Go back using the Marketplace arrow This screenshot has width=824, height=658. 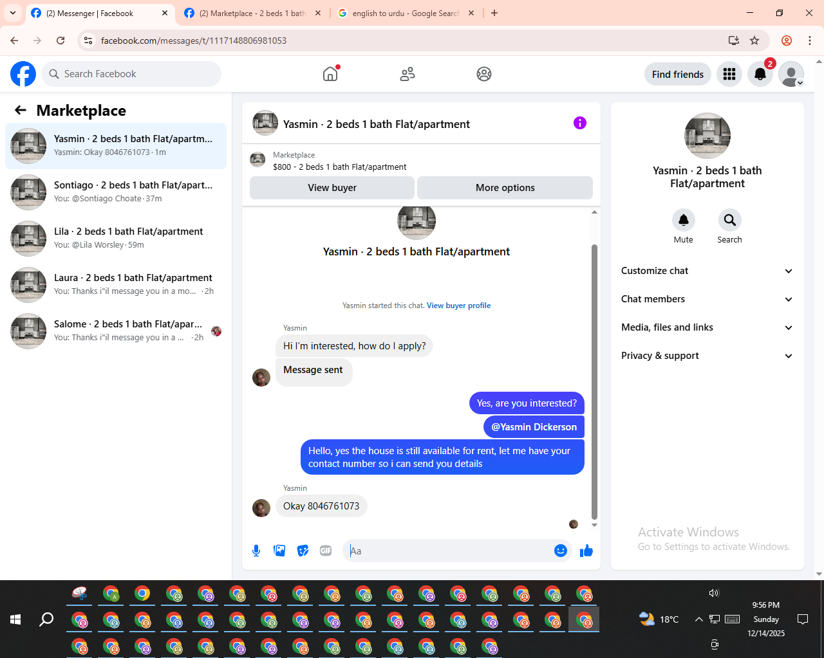coord(21,110)
